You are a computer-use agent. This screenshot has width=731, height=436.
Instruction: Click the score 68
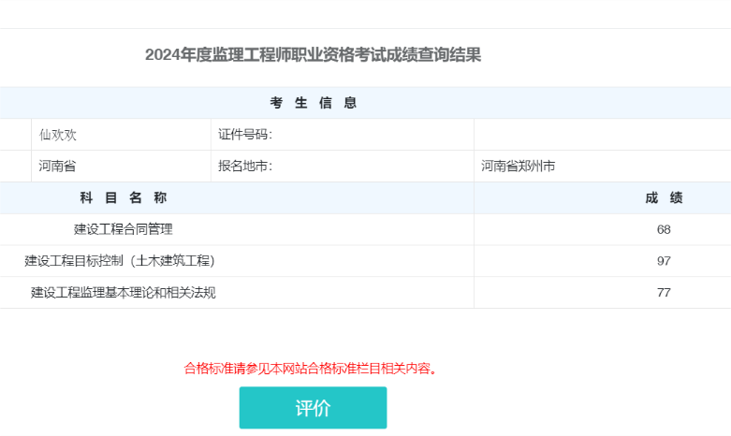click(664, 229)
